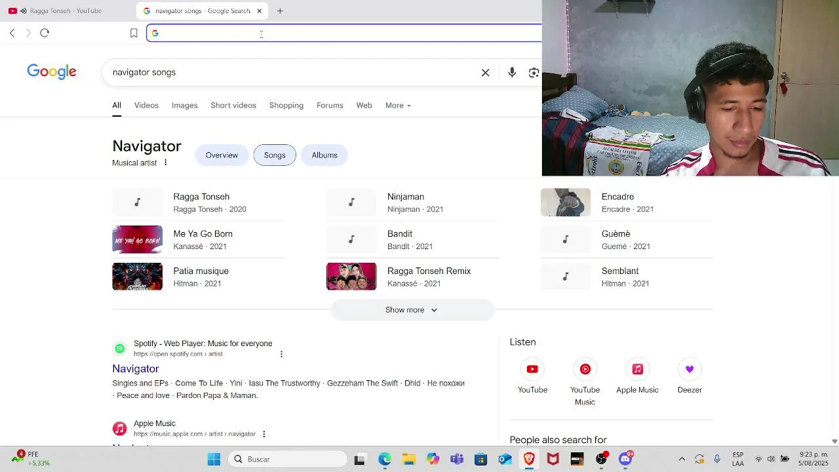
Task: Listen on Deezer icon
Action: click(x=690, y=369)
